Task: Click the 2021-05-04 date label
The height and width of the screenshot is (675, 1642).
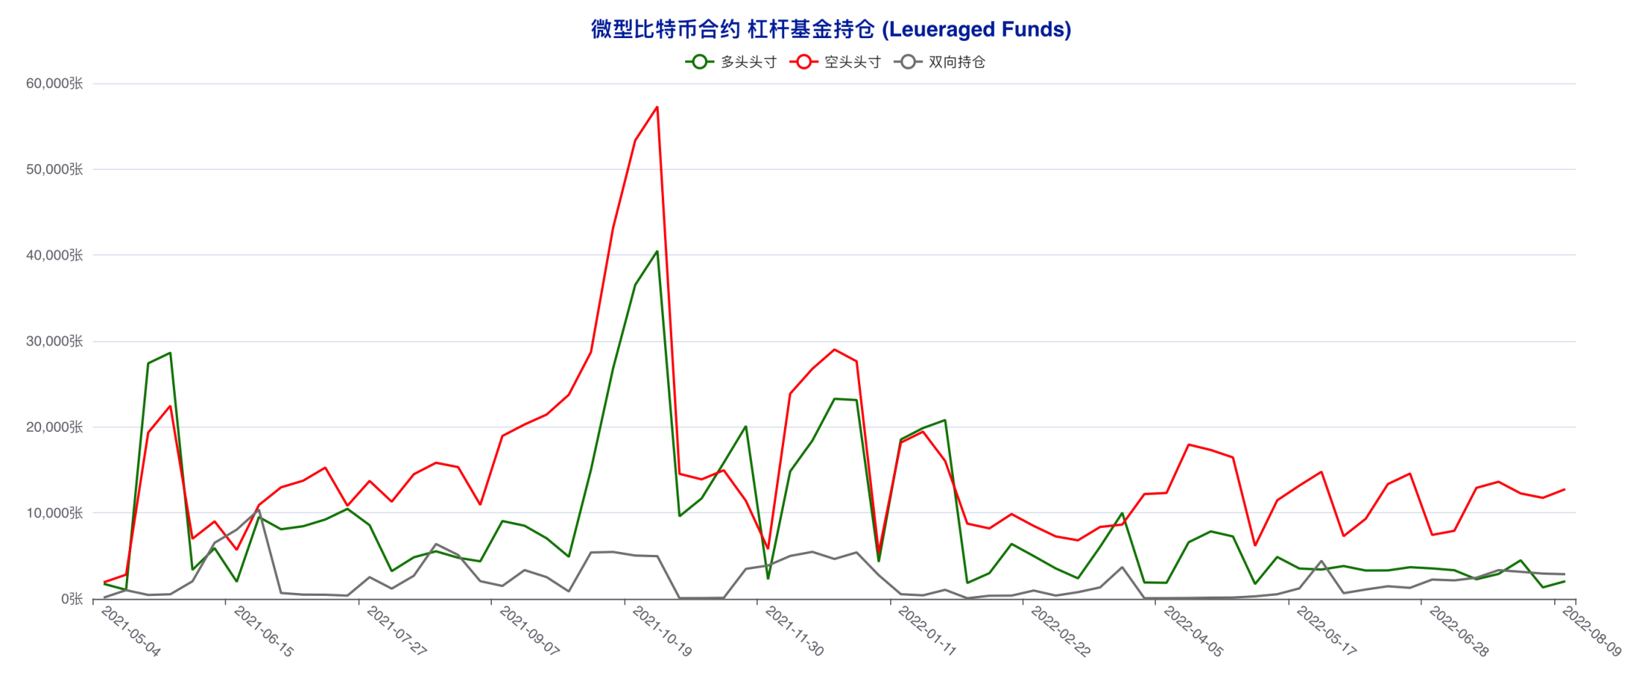Action: (130, 632)
